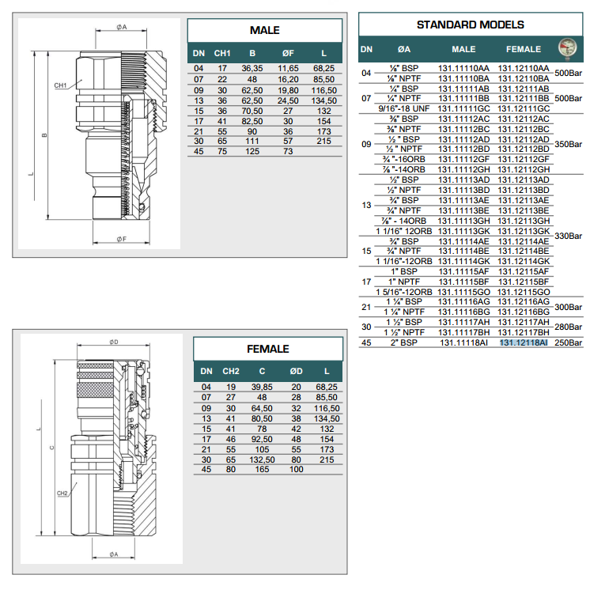This screenshot has width=590, height=590.
Task: Click the FEMALE table title
Action: [x=267, y=349]
